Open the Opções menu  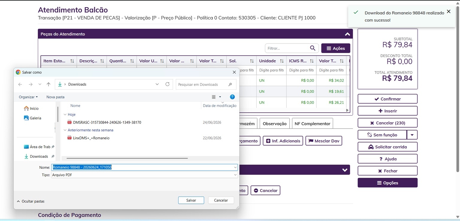tap(388, 183)
